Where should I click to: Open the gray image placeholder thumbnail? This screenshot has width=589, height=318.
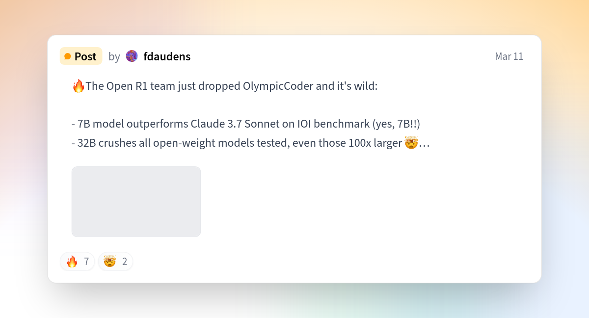(136, 202)
